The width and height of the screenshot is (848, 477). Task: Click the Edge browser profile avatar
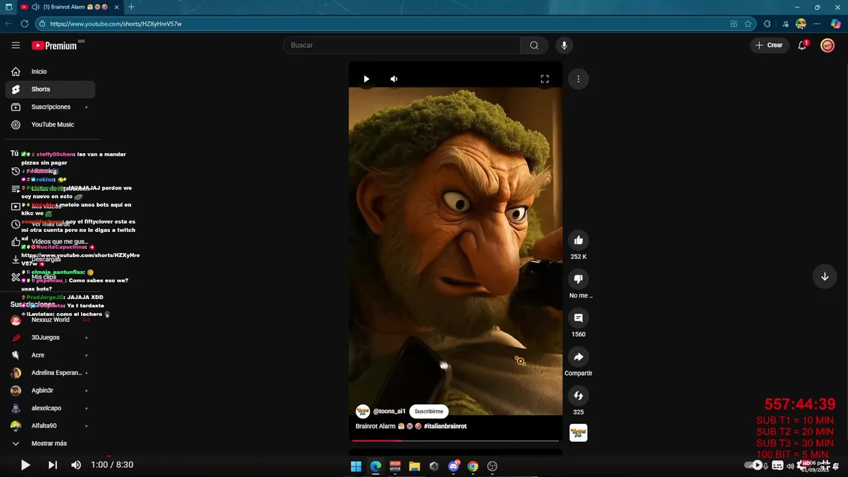click(x=801, y=24)
